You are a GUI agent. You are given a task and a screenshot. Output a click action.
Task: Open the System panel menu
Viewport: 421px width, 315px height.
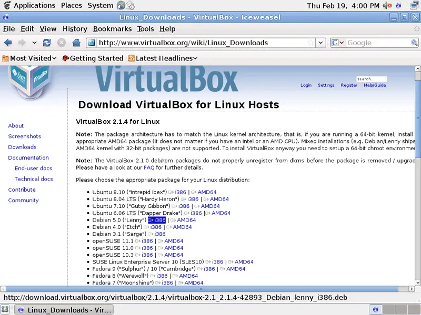coord(101,5)
